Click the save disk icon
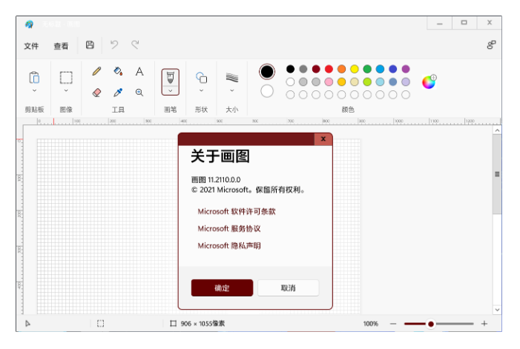This screenshot has width=520, height=349. coord(90,44)
